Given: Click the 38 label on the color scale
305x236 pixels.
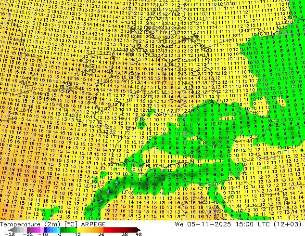Looking at the screenshot, I should coord(125,234).
